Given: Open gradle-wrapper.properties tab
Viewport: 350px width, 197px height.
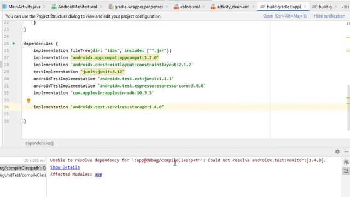Looking at the screenshot, I should click(x=138, y=7).
